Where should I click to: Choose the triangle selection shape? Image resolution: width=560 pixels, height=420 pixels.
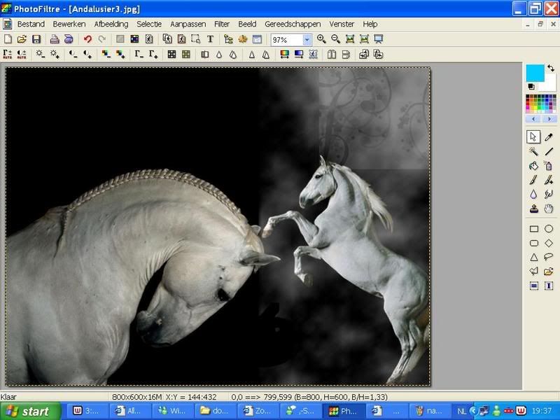(533, 257)
